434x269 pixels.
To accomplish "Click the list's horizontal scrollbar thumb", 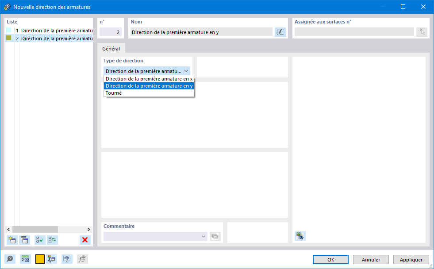I will 35,230.
